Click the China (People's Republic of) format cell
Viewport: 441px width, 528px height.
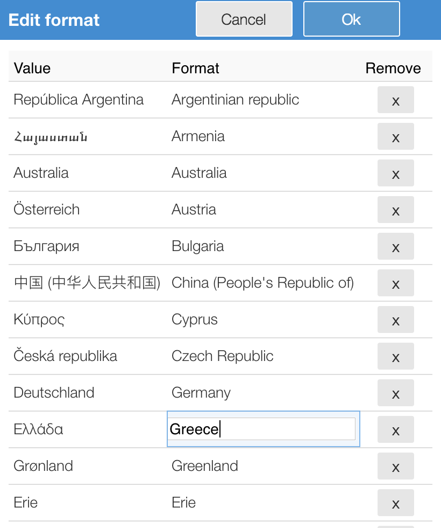pos(262,283)
